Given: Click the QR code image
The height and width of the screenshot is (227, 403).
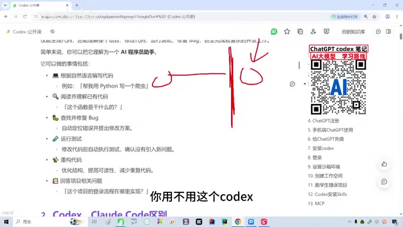Looking at the screenshot, I should [338, 87].
